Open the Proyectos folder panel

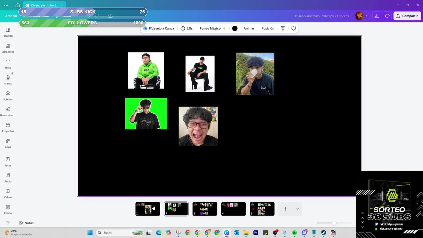(8, 127)
